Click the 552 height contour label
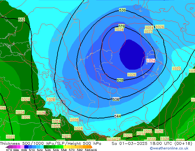 [x=22, y=20]
